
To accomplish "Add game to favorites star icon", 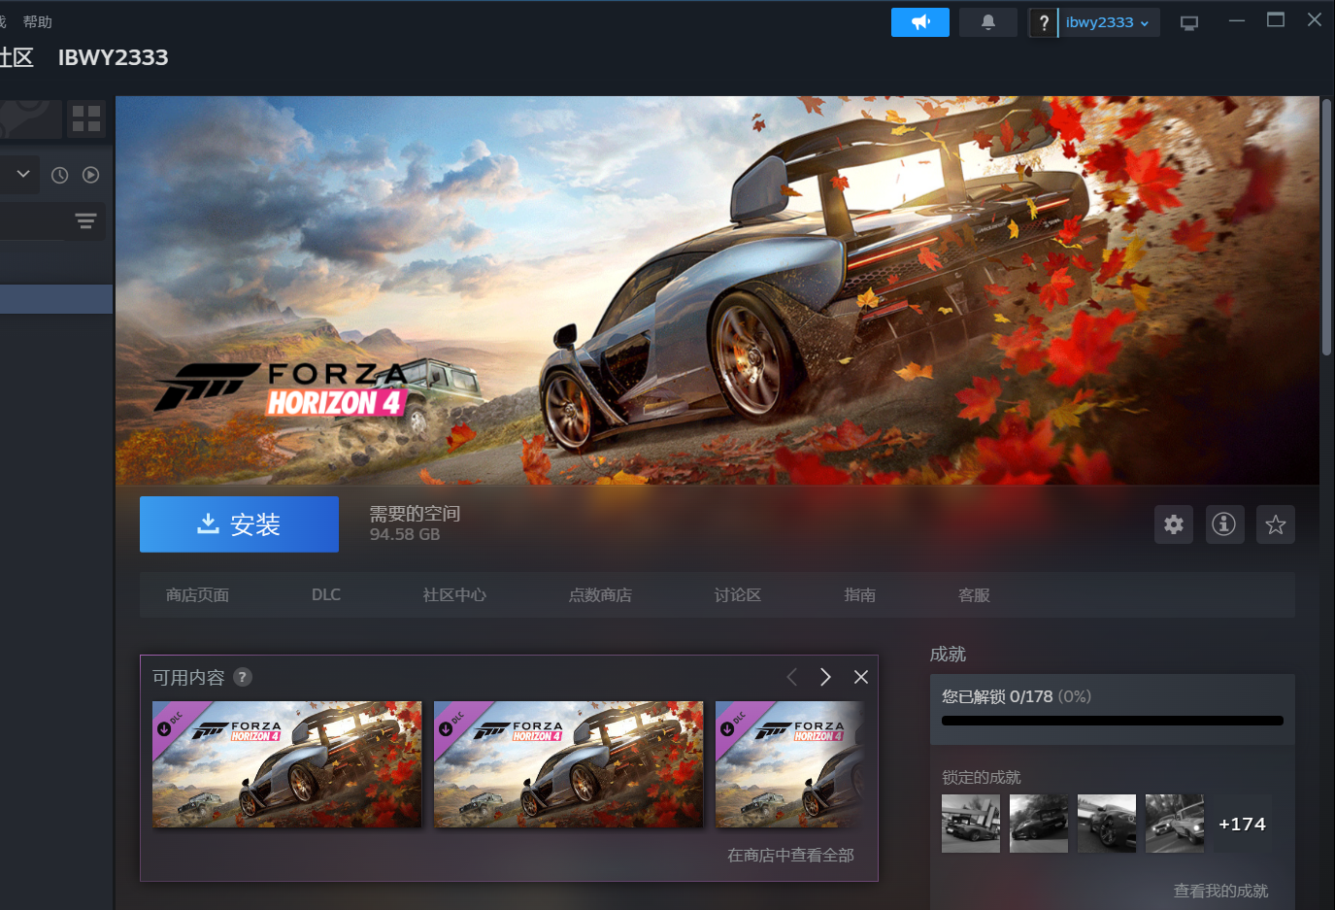I will click(1275, 524).
